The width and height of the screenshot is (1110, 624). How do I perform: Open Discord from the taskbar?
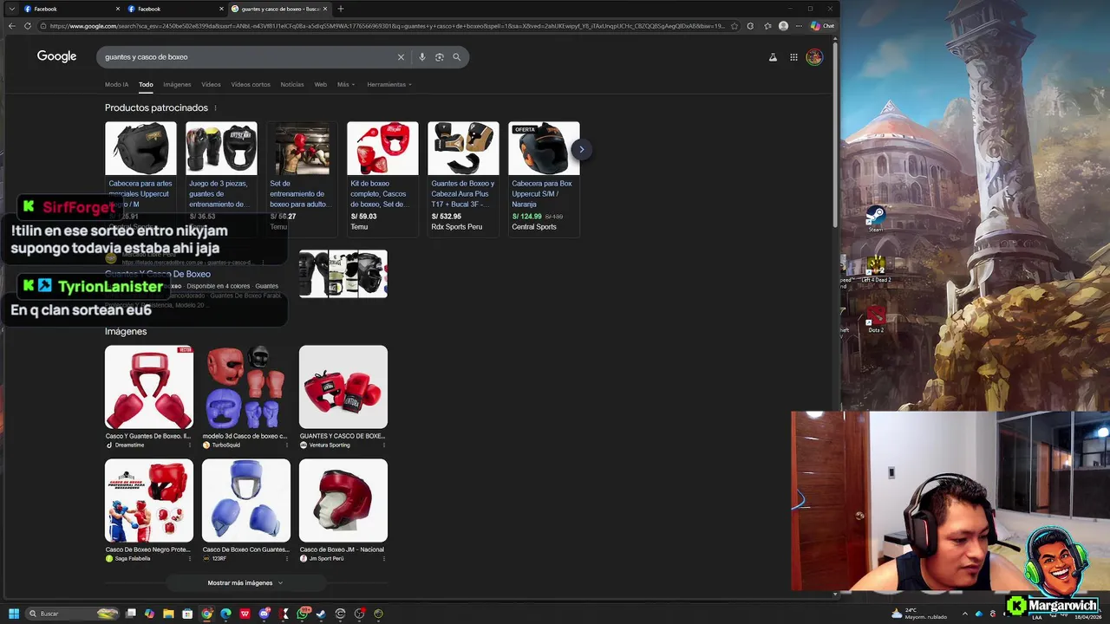(264, 614)
